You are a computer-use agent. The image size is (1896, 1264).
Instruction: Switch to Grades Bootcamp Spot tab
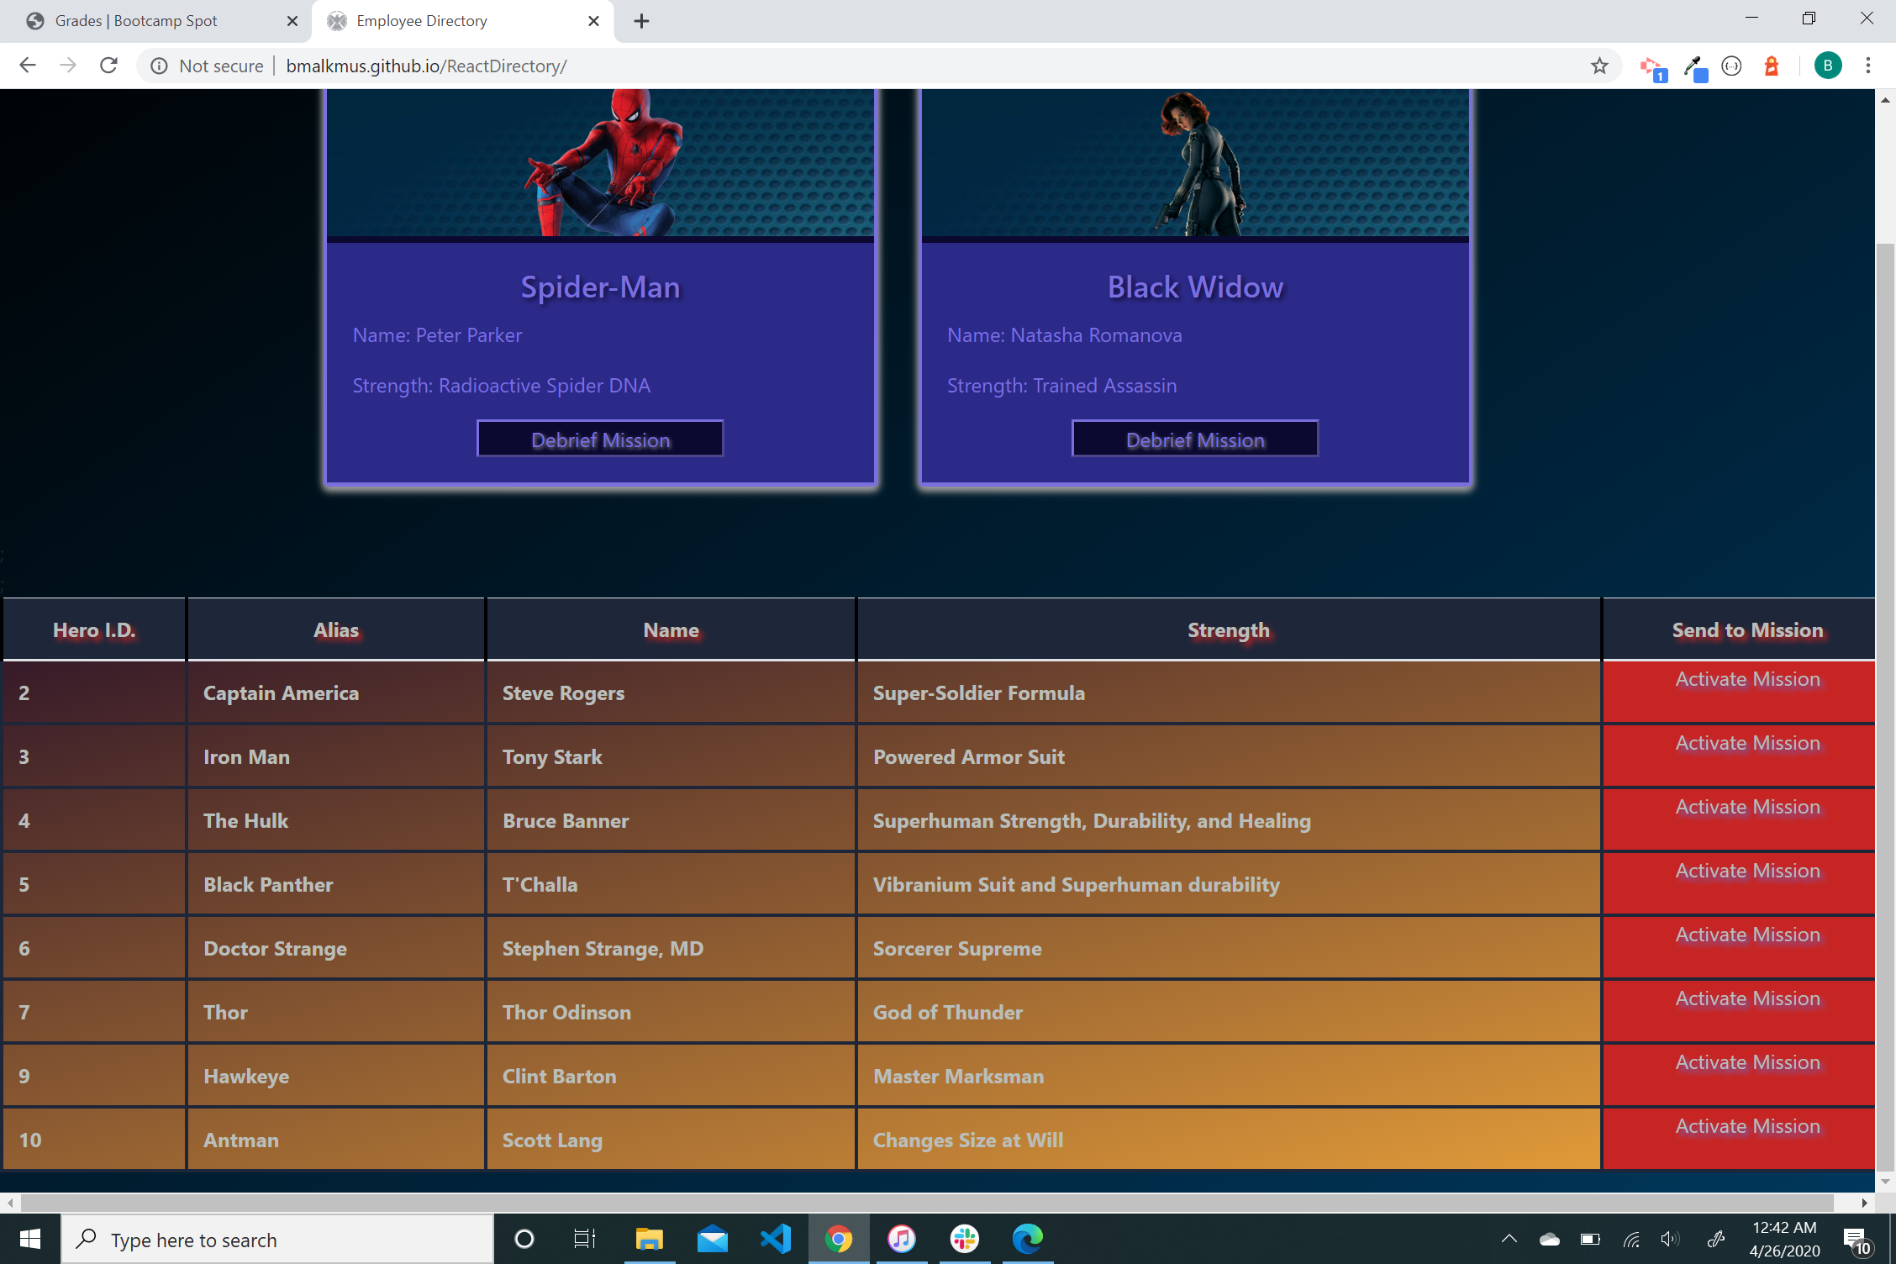point(136,21)
